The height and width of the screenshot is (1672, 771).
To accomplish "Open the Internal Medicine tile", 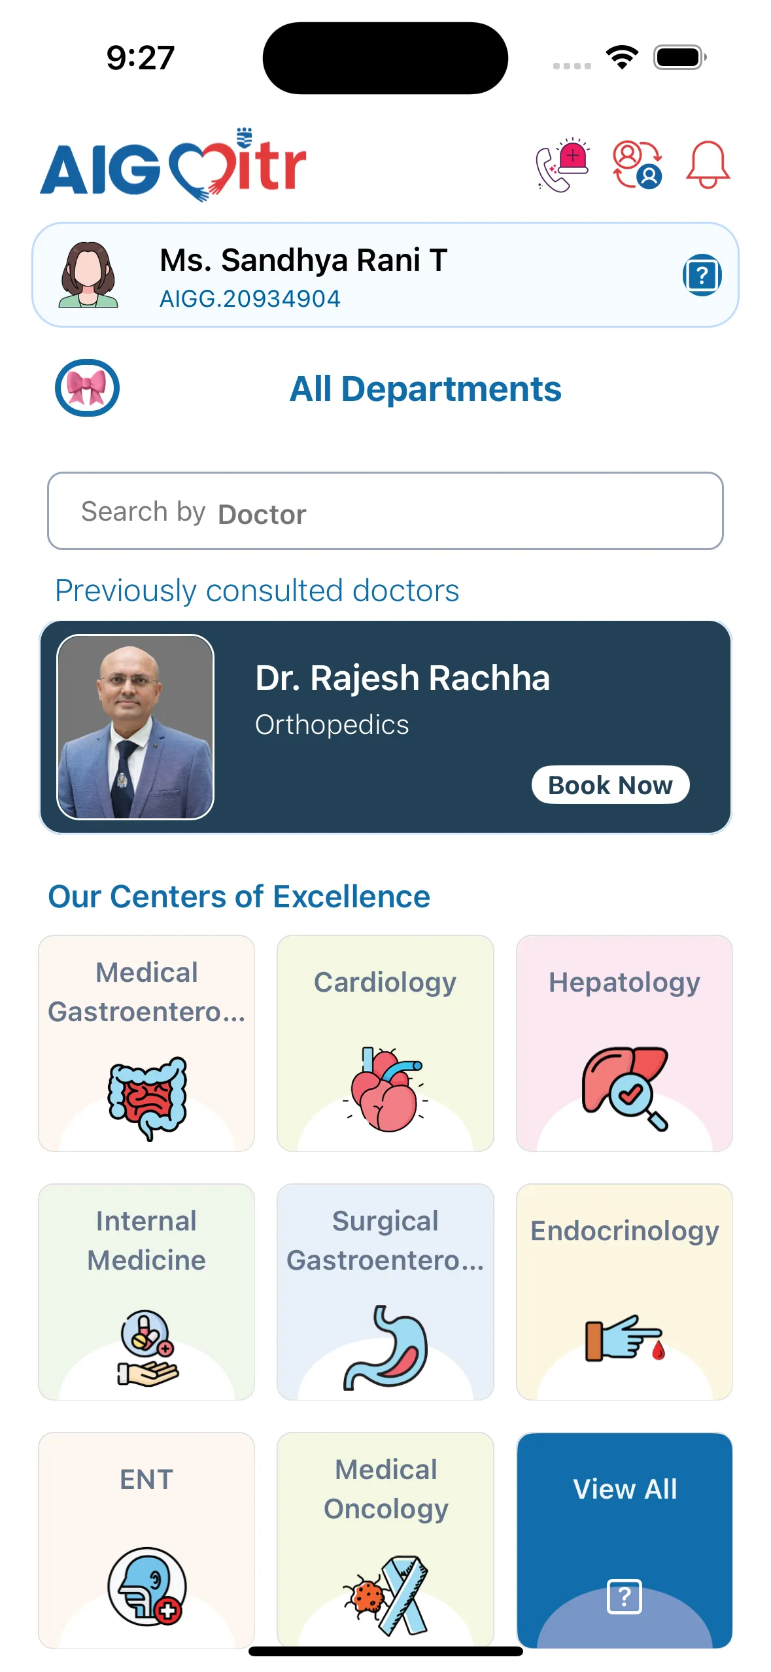I will click(146, 1291).
